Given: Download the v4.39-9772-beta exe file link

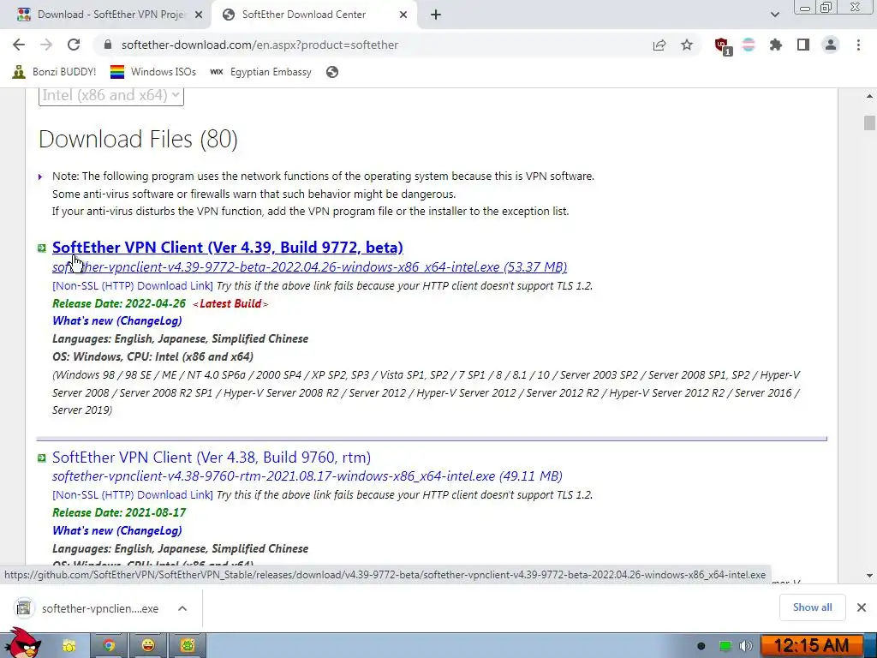Looking at the screenshot, I should (x=309, y=267).
